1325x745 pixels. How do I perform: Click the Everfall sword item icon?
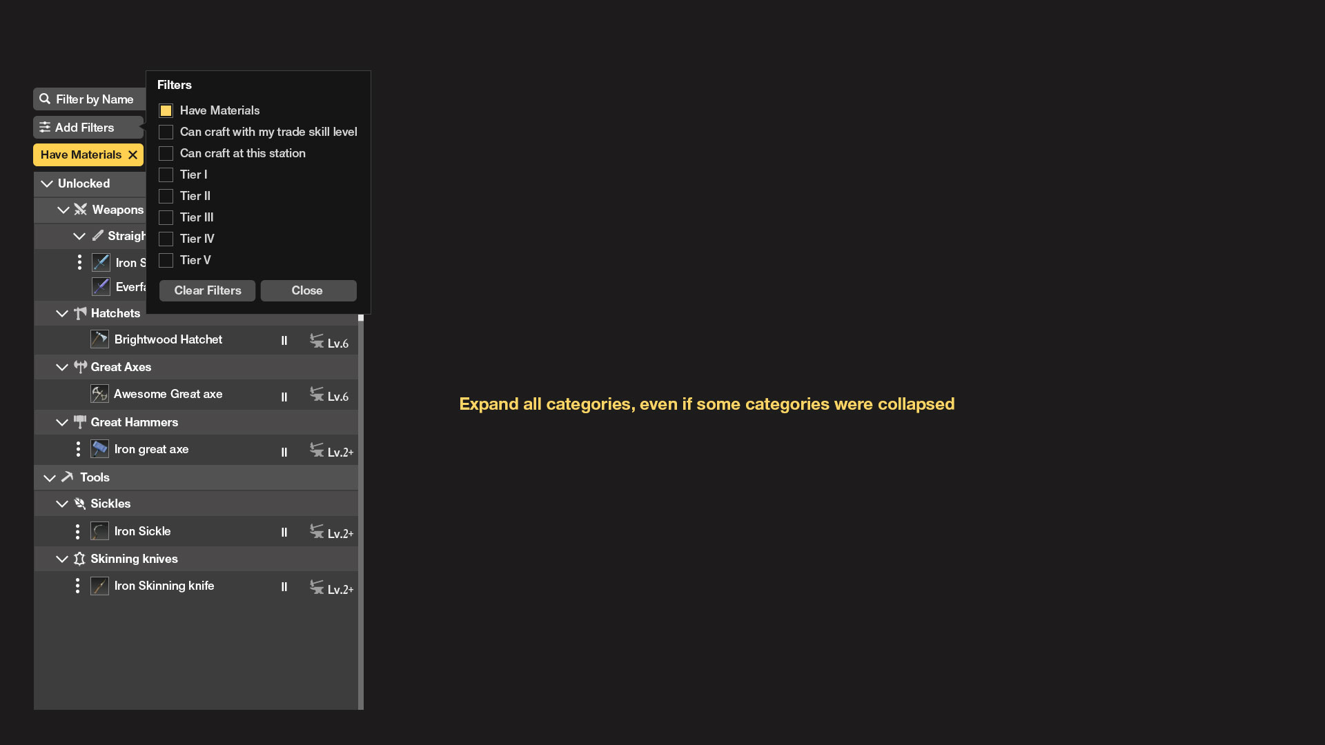[x=101, y=286]
